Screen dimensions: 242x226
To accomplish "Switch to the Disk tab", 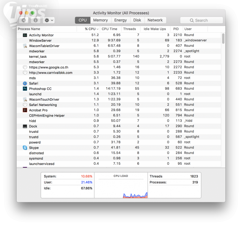I will pyautogui.click(x=137, y=20).
